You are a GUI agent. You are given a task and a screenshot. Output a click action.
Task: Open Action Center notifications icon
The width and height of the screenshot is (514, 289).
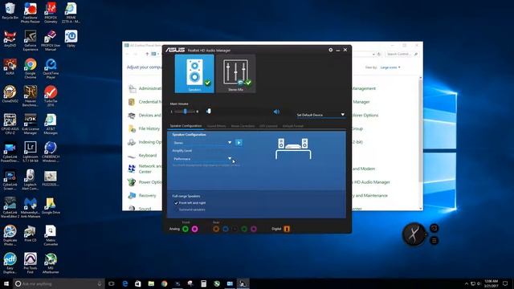505,283
